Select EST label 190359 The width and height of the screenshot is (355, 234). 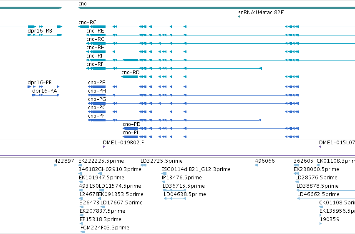(330, 219)
